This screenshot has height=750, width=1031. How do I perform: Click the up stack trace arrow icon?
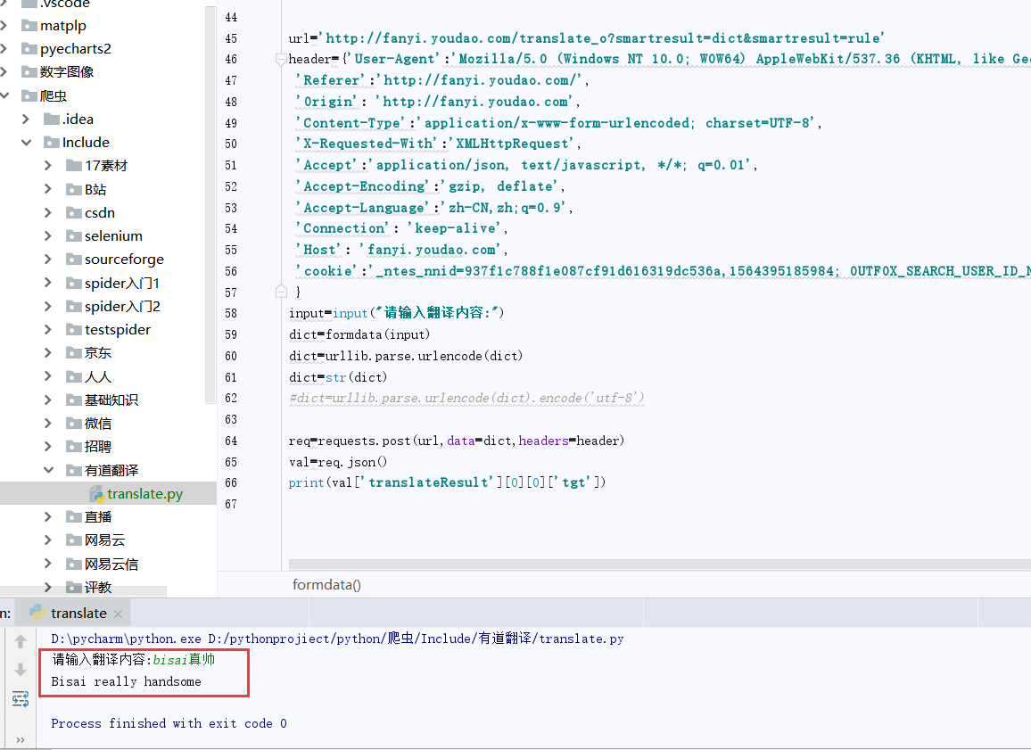point(21,641)
